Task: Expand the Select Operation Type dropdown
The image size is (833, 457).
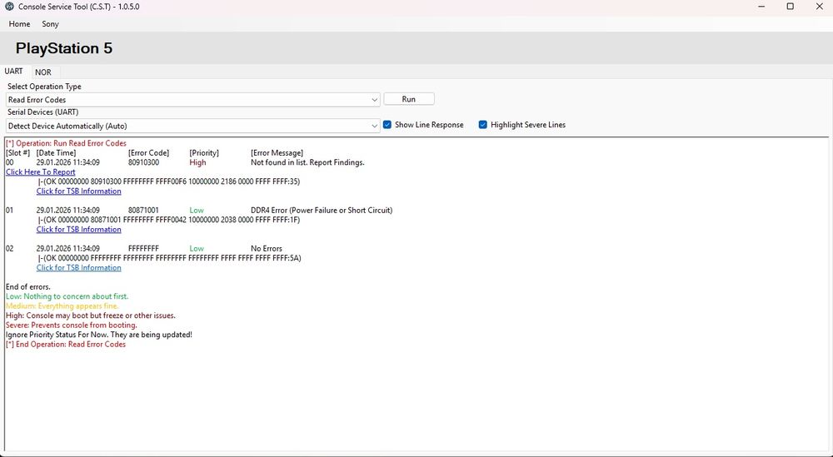Action: click(193, 100)
